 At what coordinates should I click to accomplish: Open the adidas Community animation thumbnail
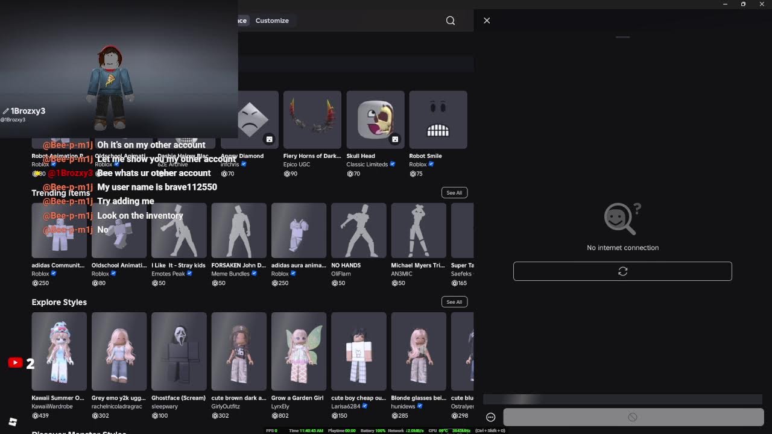pos(59,230)
